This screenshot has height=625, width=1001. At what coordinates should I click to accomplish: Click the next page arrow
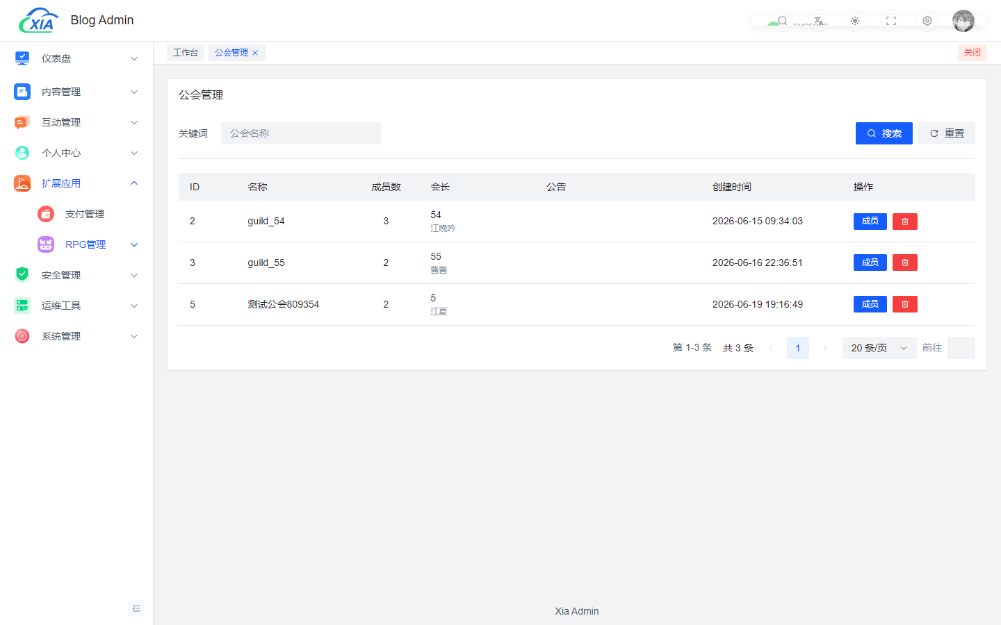pyautogui.click(x=826, y=348)
